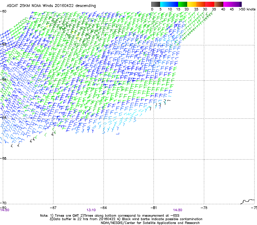Click the NOAA/NESDIS credit line
The image size is (257, 225).
[150, 223]
